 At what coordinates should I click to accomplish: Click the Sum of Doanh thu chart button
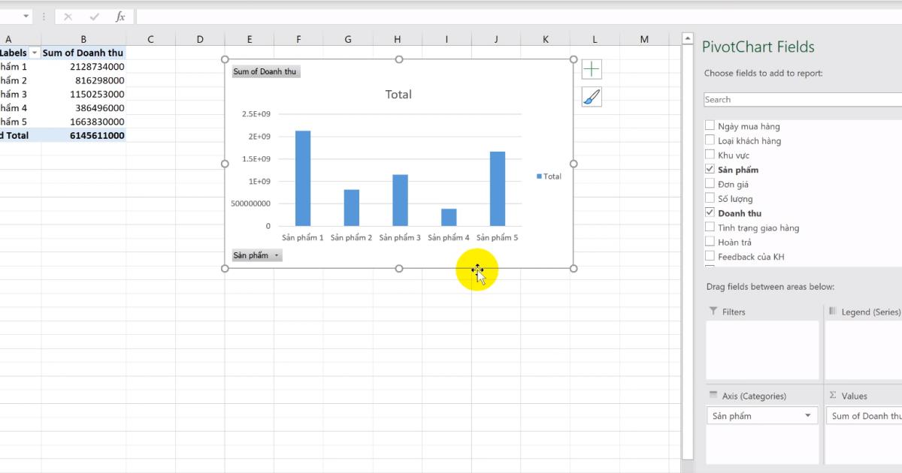(265, 71)
